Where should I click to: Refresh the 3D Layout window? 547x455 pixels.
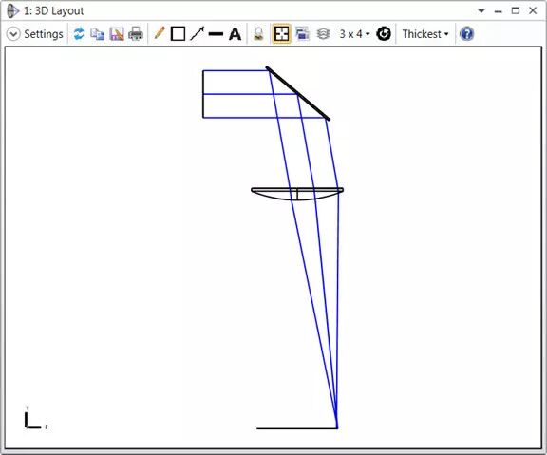(79, 34)
